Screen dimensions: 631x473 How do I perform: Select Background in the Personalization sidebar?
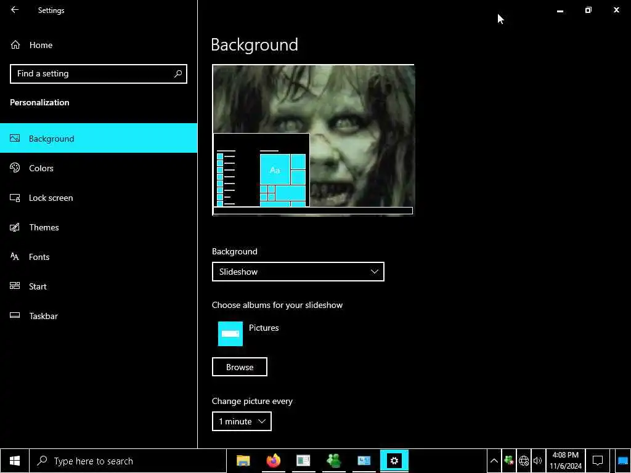pyautogui.click(x=99, y=139)
